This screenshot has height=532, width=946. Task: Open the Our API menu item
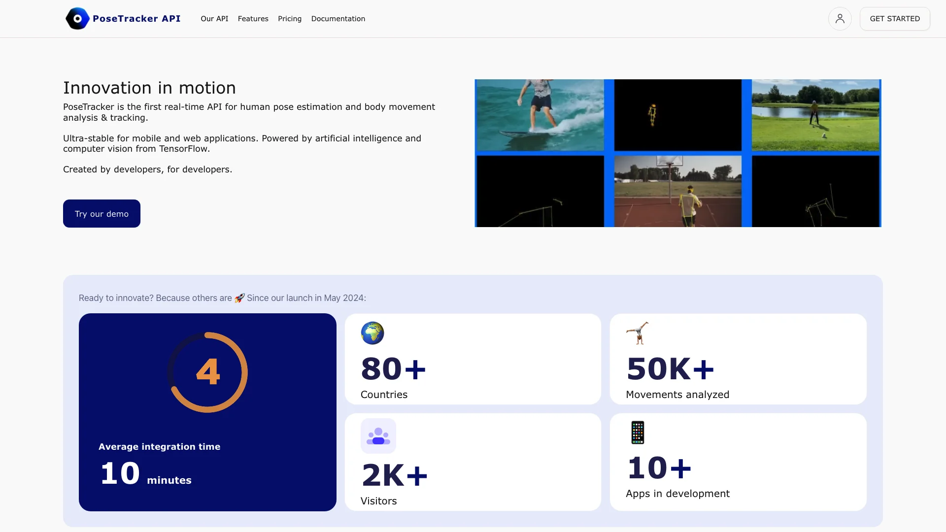click(x=214, y=19)
